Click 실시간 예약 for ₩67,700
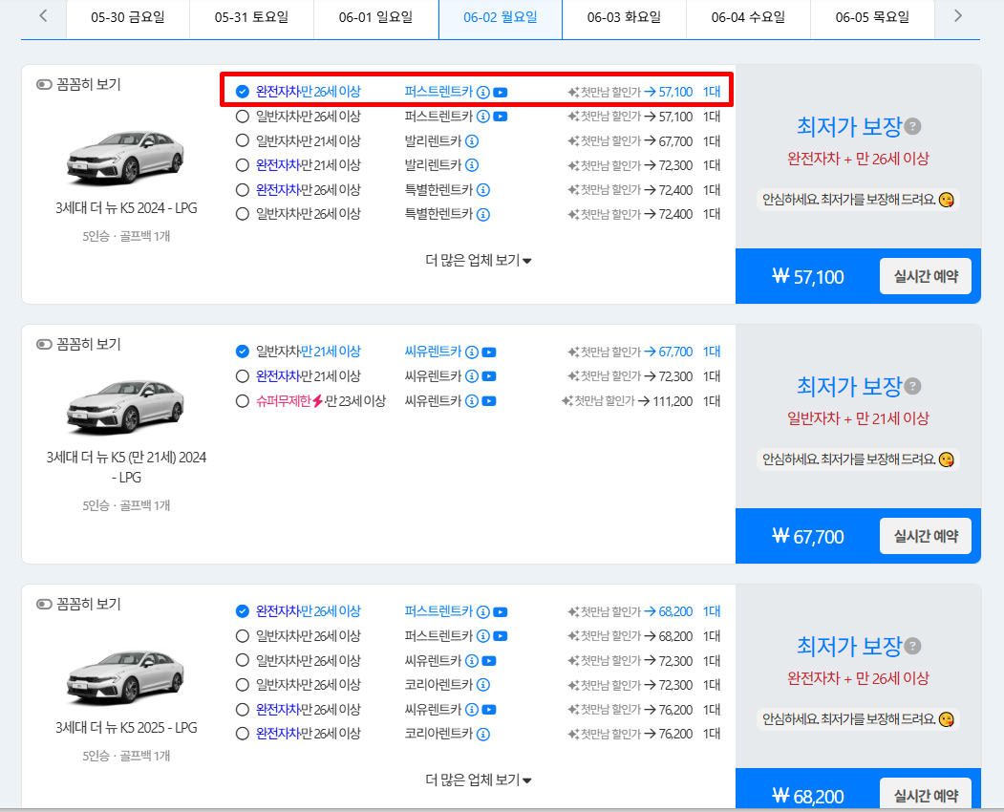This screenshot has height=812, width=1004. (x=926, y=537)
